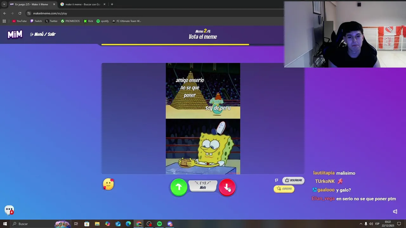
Task: Open PROMIEDOS bookmark
Action: 70,21
